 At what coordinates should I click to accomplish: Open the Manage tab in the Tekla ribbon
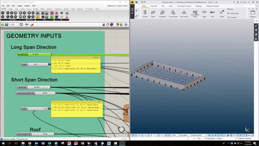pyautogui.click(x=198, y=6)
